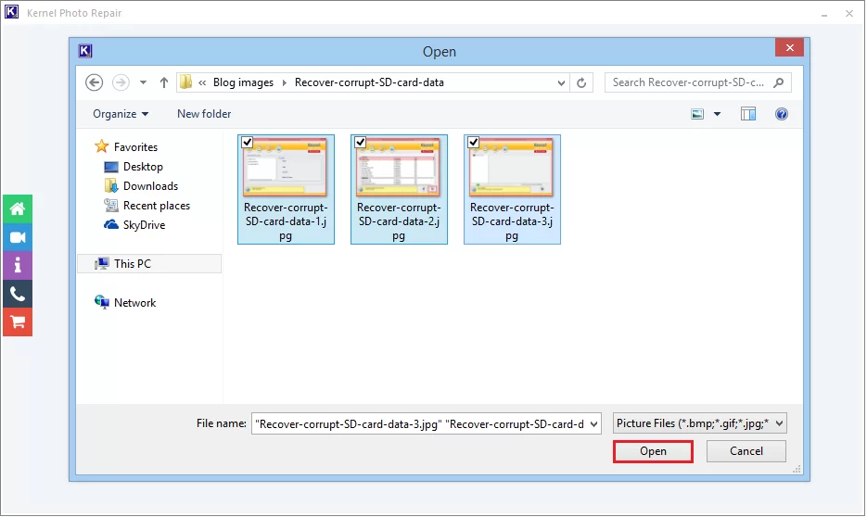Uncheck Recover-corrupt-SD-card-data-3.jpg checkbox
This screenshot has height=517, width=867.
pyautogui.click(x=474, y=143)
